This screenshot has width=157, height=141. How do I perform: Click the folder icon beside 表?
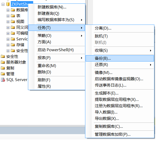point(13,16)
